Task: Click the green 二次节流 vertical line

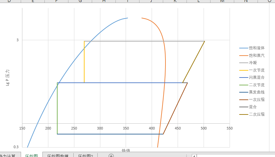Action: [57, 108]
